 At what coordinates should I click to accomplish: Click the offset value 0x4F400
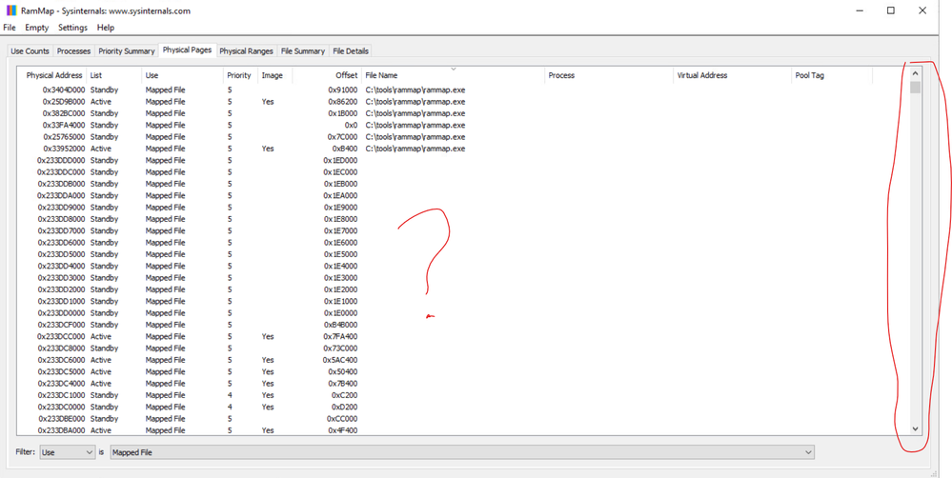[343, 430]
